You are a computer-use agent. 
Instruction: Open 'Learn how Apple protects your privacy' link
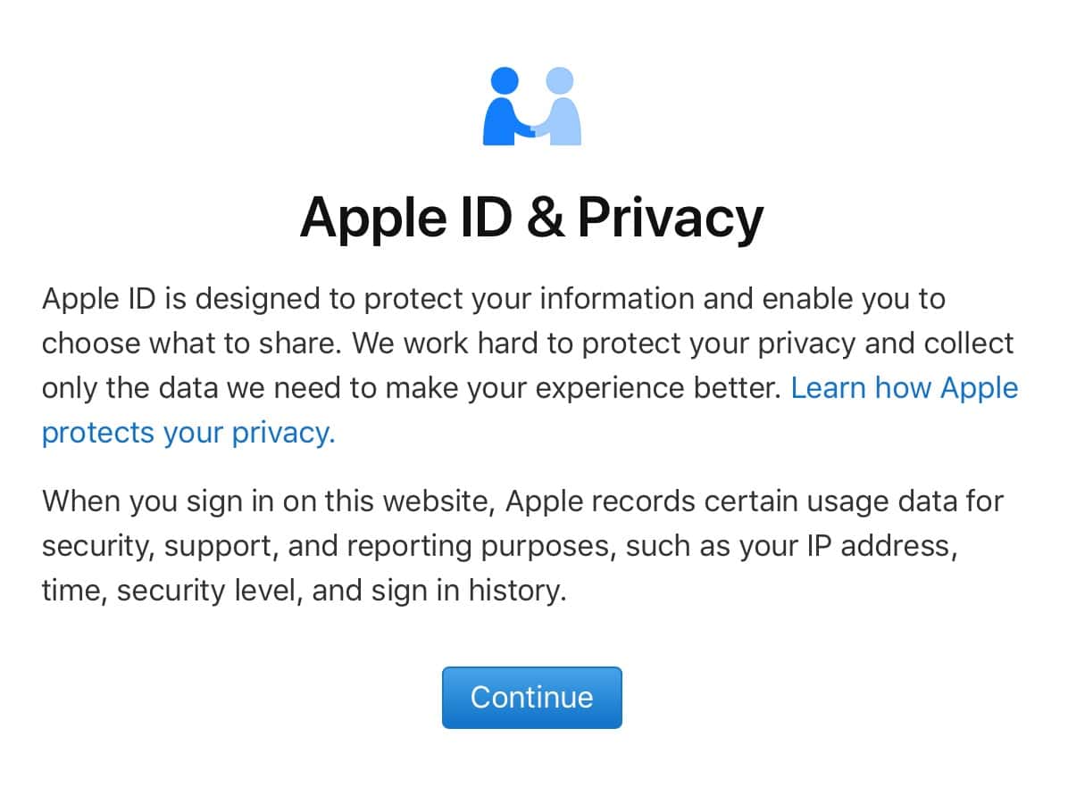click(x=904, y=388)
